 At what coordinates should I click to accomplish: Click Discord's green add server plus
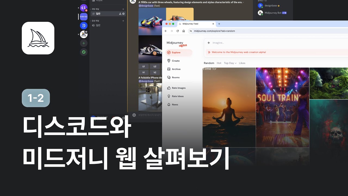click(x=84, y=43)
